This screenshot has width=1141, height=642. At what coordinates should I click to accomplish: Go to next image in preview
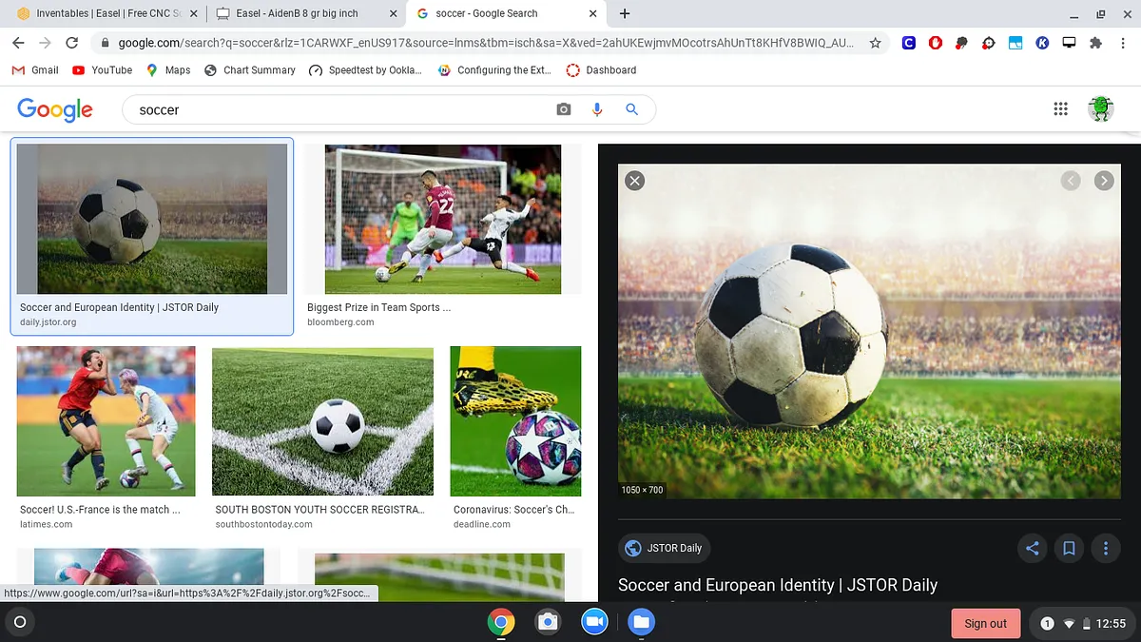click(1104, 181)
